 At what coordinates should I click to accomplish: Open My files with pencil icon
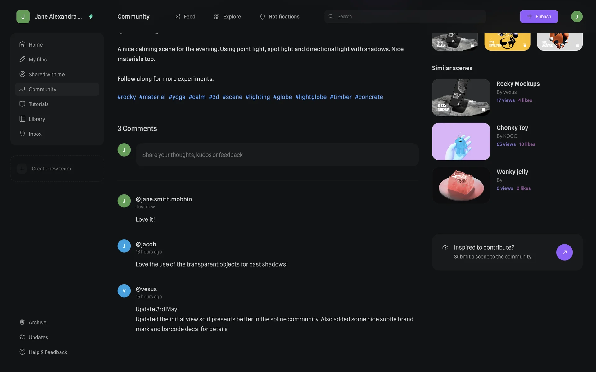[x=37, y=60]
